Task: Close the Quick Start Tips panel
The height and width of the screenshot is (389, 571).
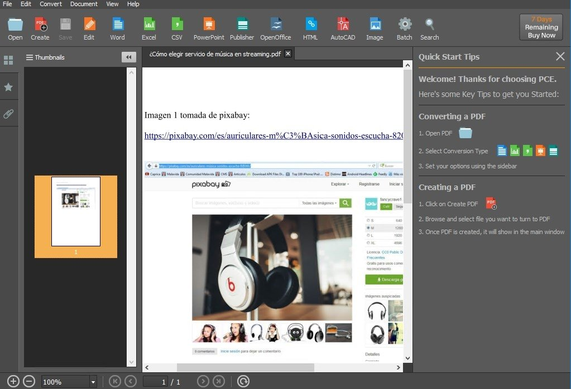Action: [x=560, y=56]
